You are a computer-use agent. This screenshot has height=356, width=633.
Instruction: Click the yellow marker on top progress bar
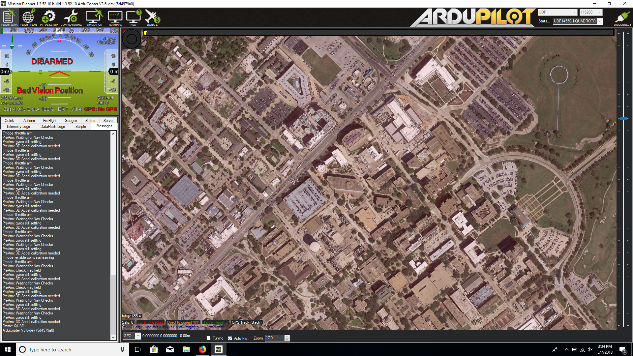click(x=146, y=33)
